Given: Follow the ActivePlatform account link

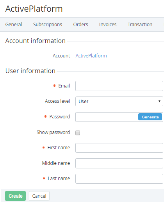Looking at the screenshot, I should click(x=91, y=56).
